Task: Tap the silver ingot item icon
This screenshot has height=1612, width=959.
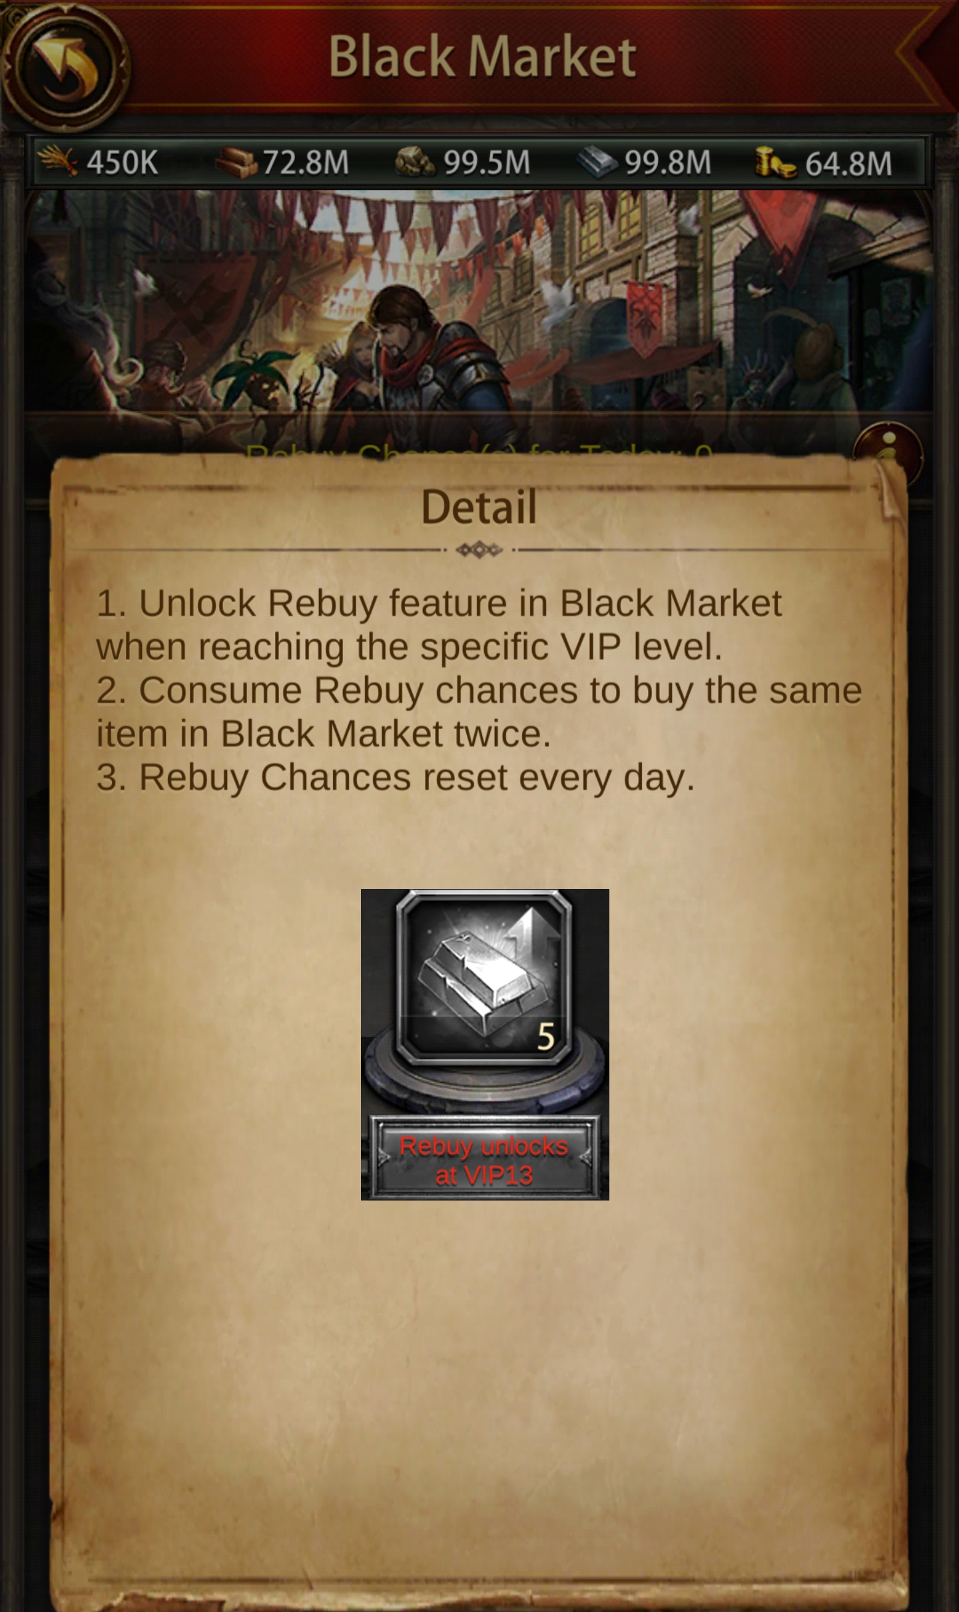Action: tap(484, 977)
